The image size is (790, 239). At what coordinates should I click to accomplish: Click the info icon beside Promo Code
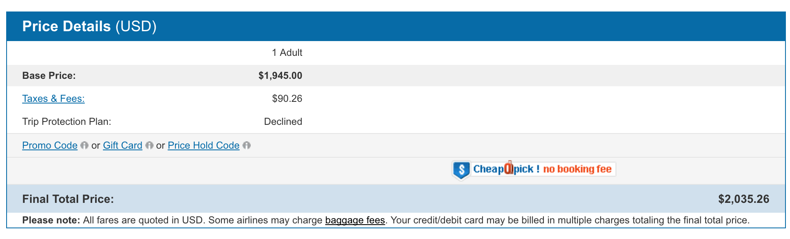84,145
